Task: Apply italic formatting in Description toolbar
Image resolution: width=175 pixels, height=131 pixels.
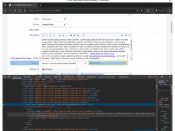Action: click(47, 36)
